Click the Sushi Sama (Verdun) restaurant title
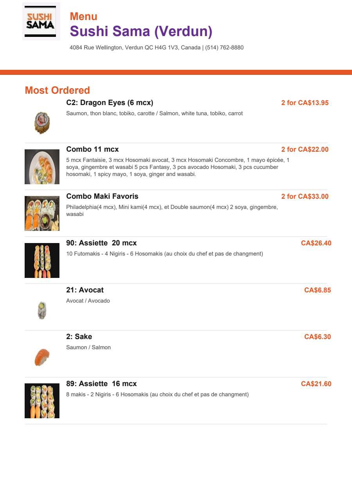Image resolution: width=352 pixels, height=499 pixels. point(141,31)
